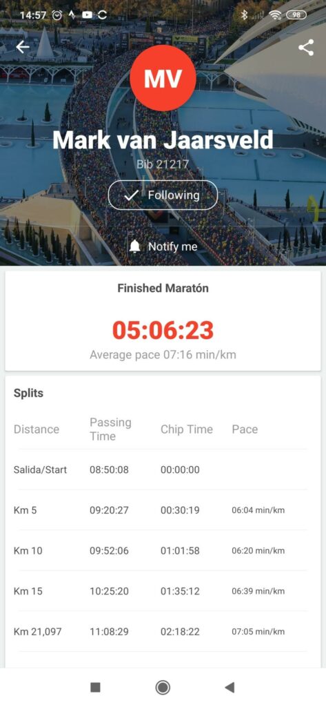Tap the Passing Time column header
The image size is (326, 707).
tap(110, 429)
